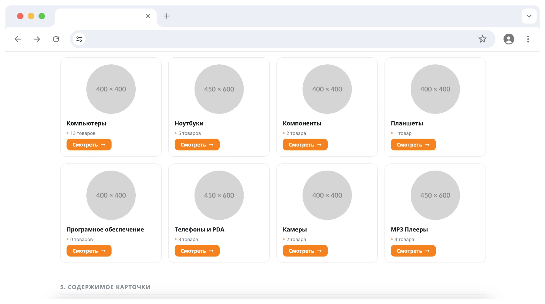Click Смотреть under MP3 Плееры

click(x=413, y=251)
